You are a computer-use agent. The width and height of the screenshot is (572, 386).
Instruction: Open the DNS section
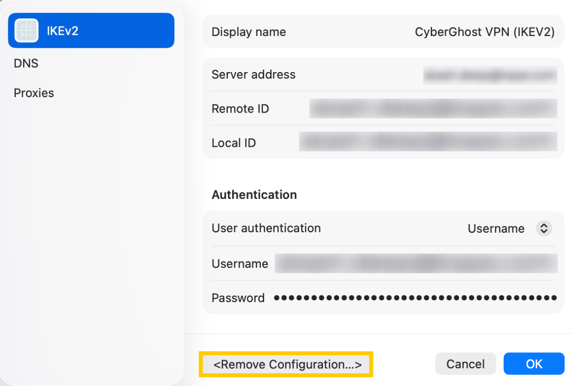click(26, 63)
